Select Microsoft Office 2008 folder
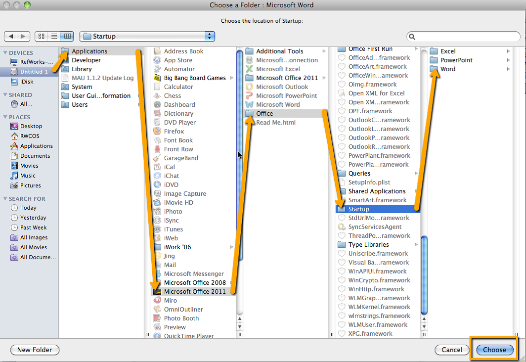The image size is (526, 362). [x=194, y=282]
